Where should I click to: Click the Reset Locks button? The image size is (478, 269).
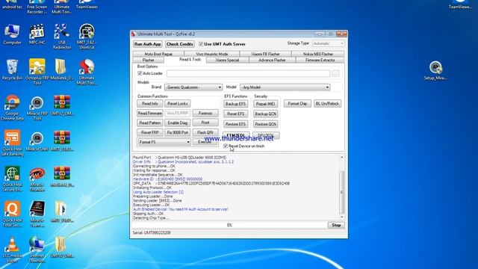pyautogui.click(x=178, y=104)
